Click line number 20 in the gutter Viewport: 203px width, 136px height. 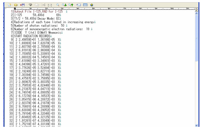(x=11, y=79)
